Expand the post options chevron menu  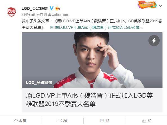coord(161,6)
